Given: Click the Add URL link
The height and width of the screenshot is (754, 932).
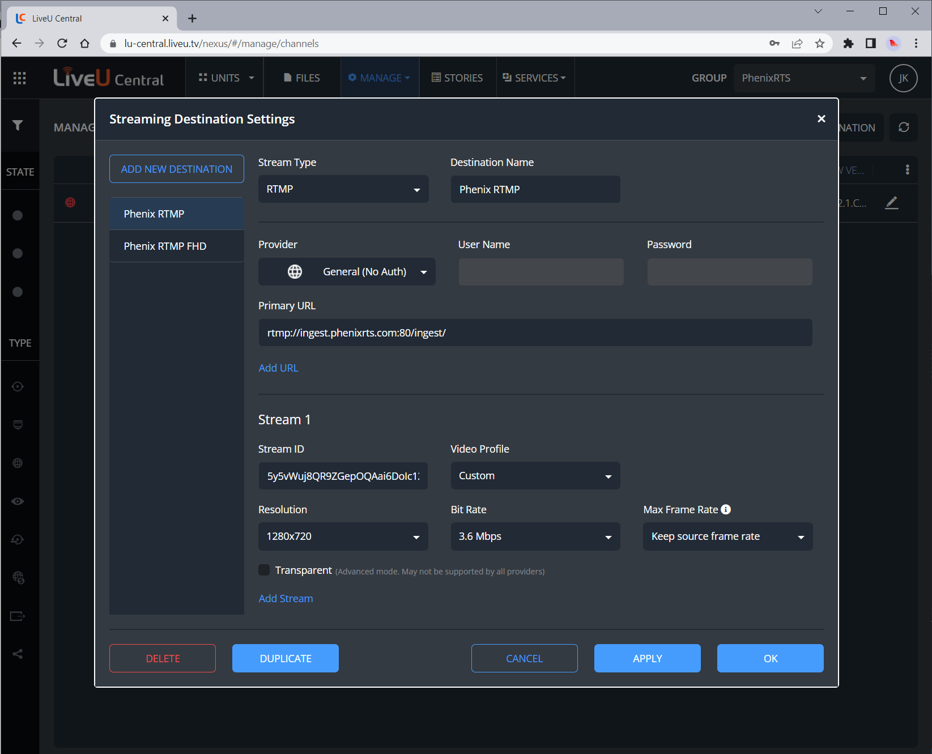Looking at the screenshot, I should pyautogui.click(x=278, y=368).
